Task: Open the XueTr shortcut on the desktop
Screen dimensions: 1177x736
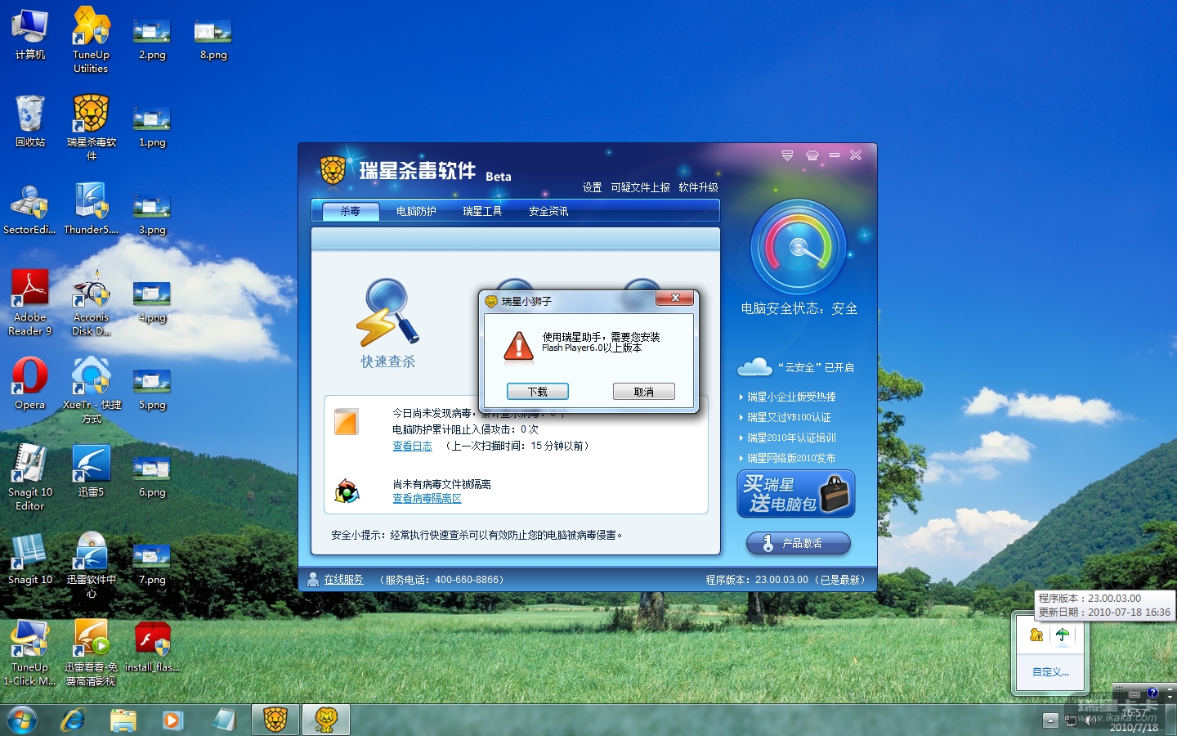Action: coord(91,389)
